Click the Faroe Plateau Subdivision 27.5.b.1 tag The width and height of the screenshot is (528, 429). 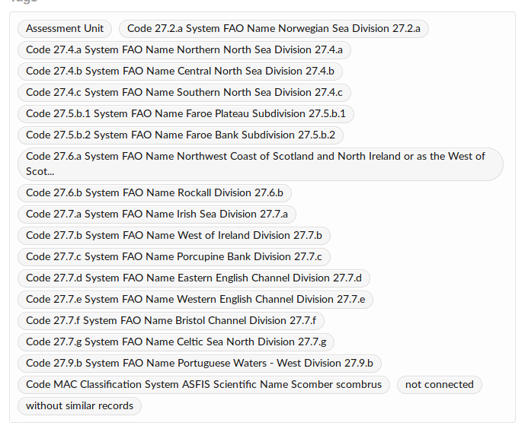(186, 114)
